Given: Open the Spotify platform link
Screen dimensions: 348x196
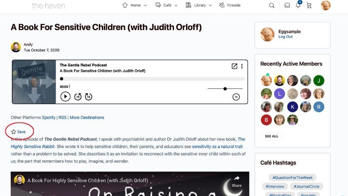Looking at the screenshot, I should [49, 118].
